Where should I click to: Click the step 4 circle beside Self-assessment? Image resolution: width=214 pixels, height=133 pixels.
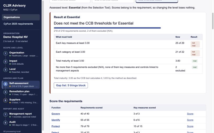click(5, 84)
